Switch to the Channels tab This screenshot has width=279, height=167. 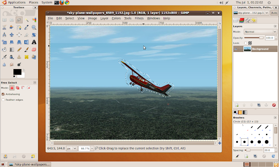[242, 20]
